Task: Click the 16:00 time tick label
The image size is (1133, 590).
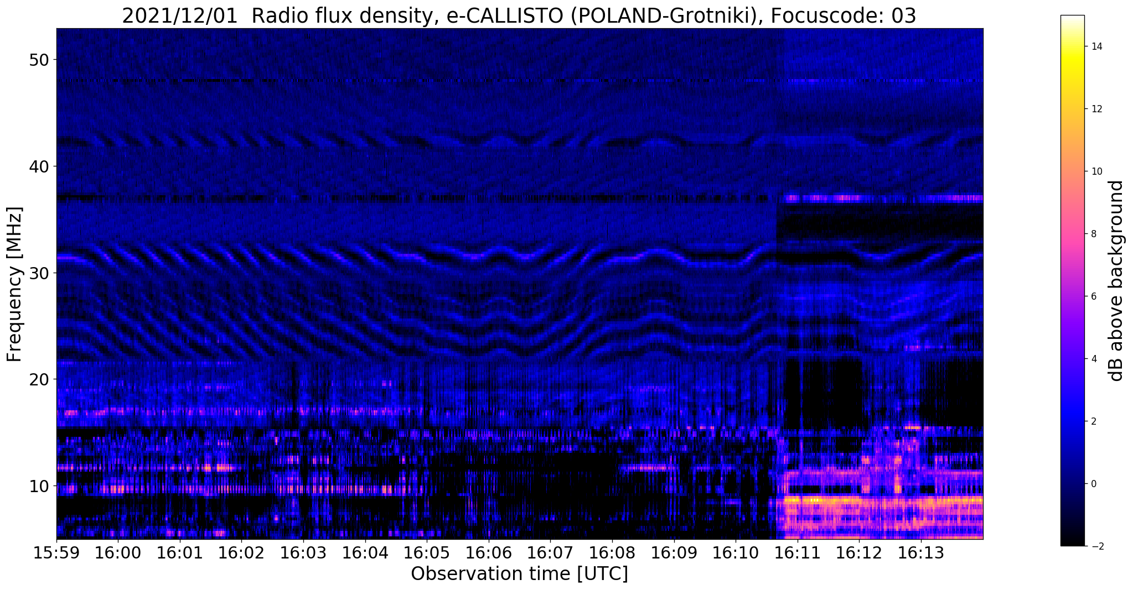Action: pos(118,552)
